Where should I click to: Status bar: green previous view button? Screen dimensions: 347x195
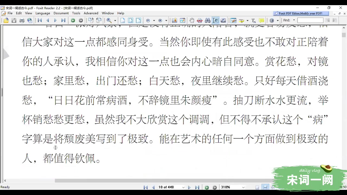coord(207,187)
